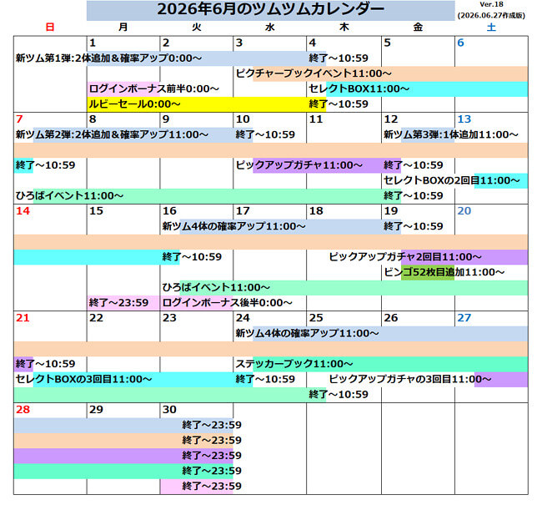Click 新ツム第3弾:1体追加11:00~ entry
The width and height of the screenshot is (542, 510).
451,134
